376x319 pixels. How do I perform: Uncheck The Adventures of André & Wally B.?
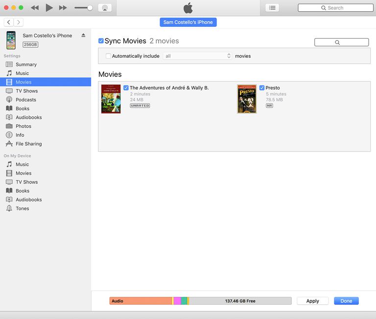[x=126, y=88]
